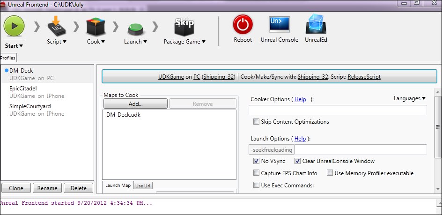Uncheck the No VSync checkbox

coord(256,161)
